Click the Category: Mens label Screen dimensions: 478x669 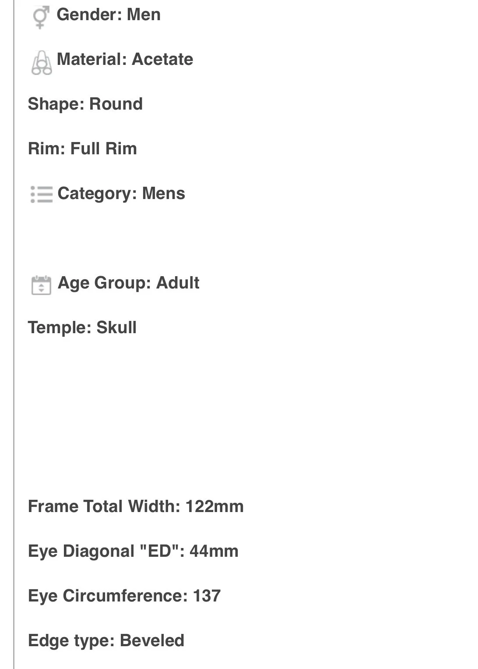coord(121,194)
